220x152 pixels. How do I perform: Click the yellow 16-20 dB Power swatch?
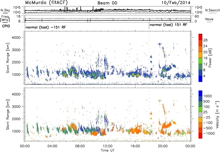tap(200, 55)
